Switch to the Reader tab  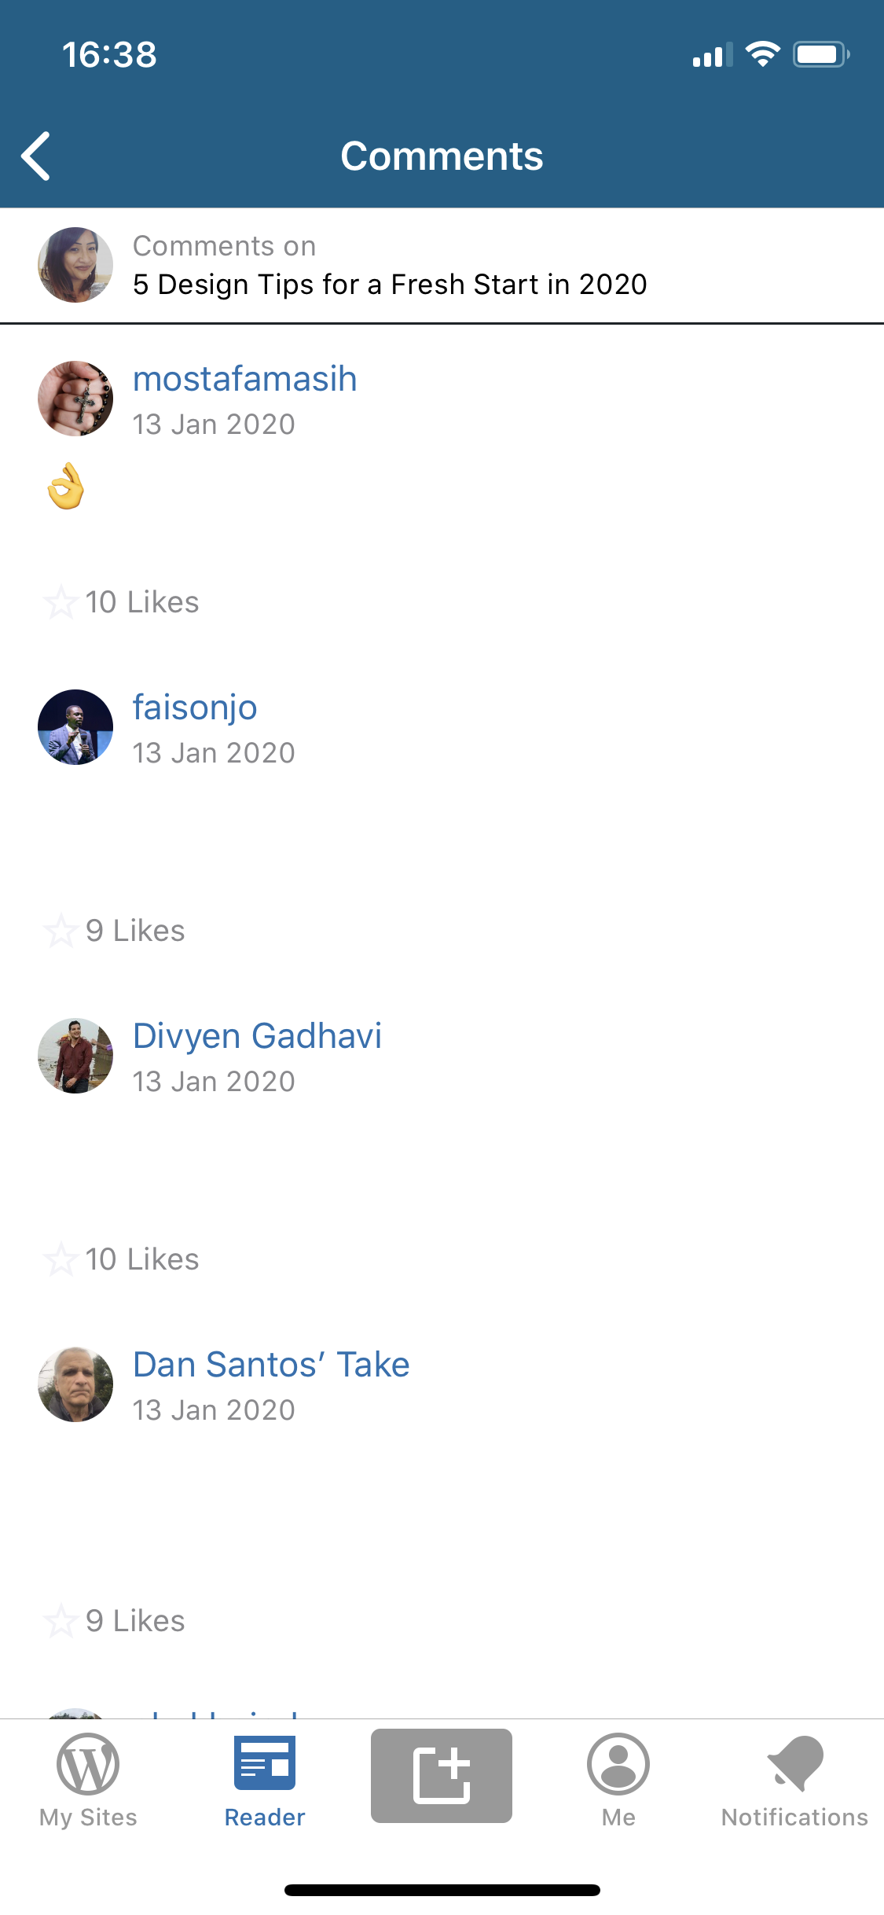(265, 1781)
